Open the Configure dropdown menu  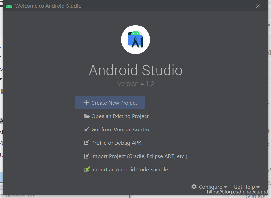pyautogui.click(x=210, y=187)
